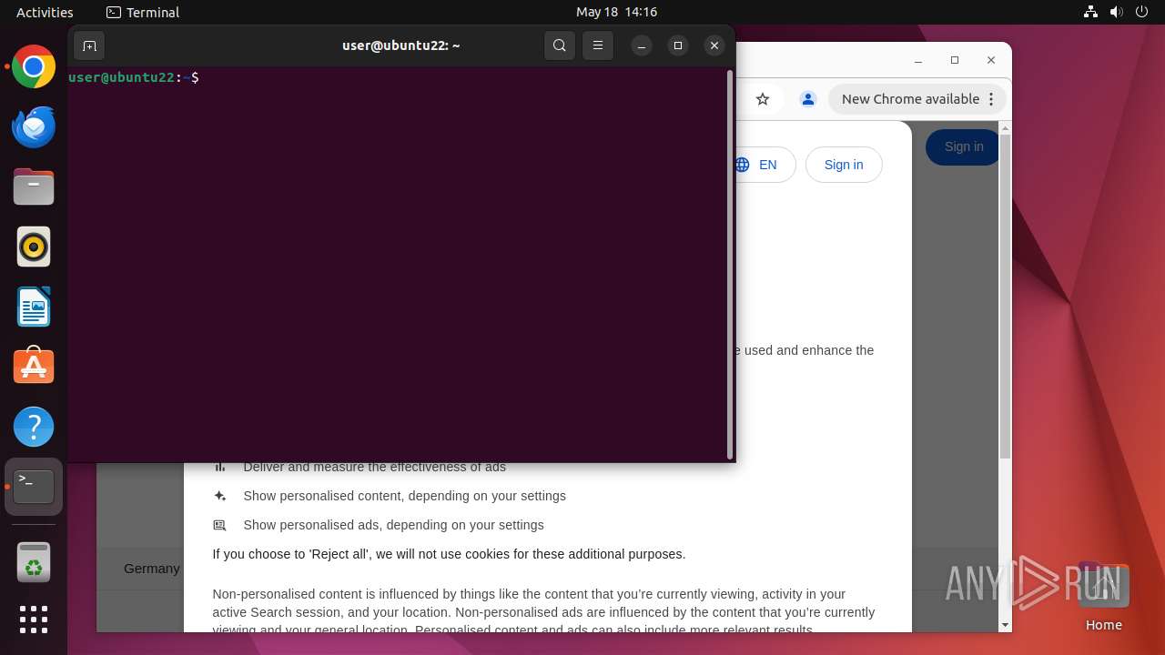The height and width of the screenshot is (655, 1165).
Task: Open the Chrome profile avatar icon
Action: (807, 99)
